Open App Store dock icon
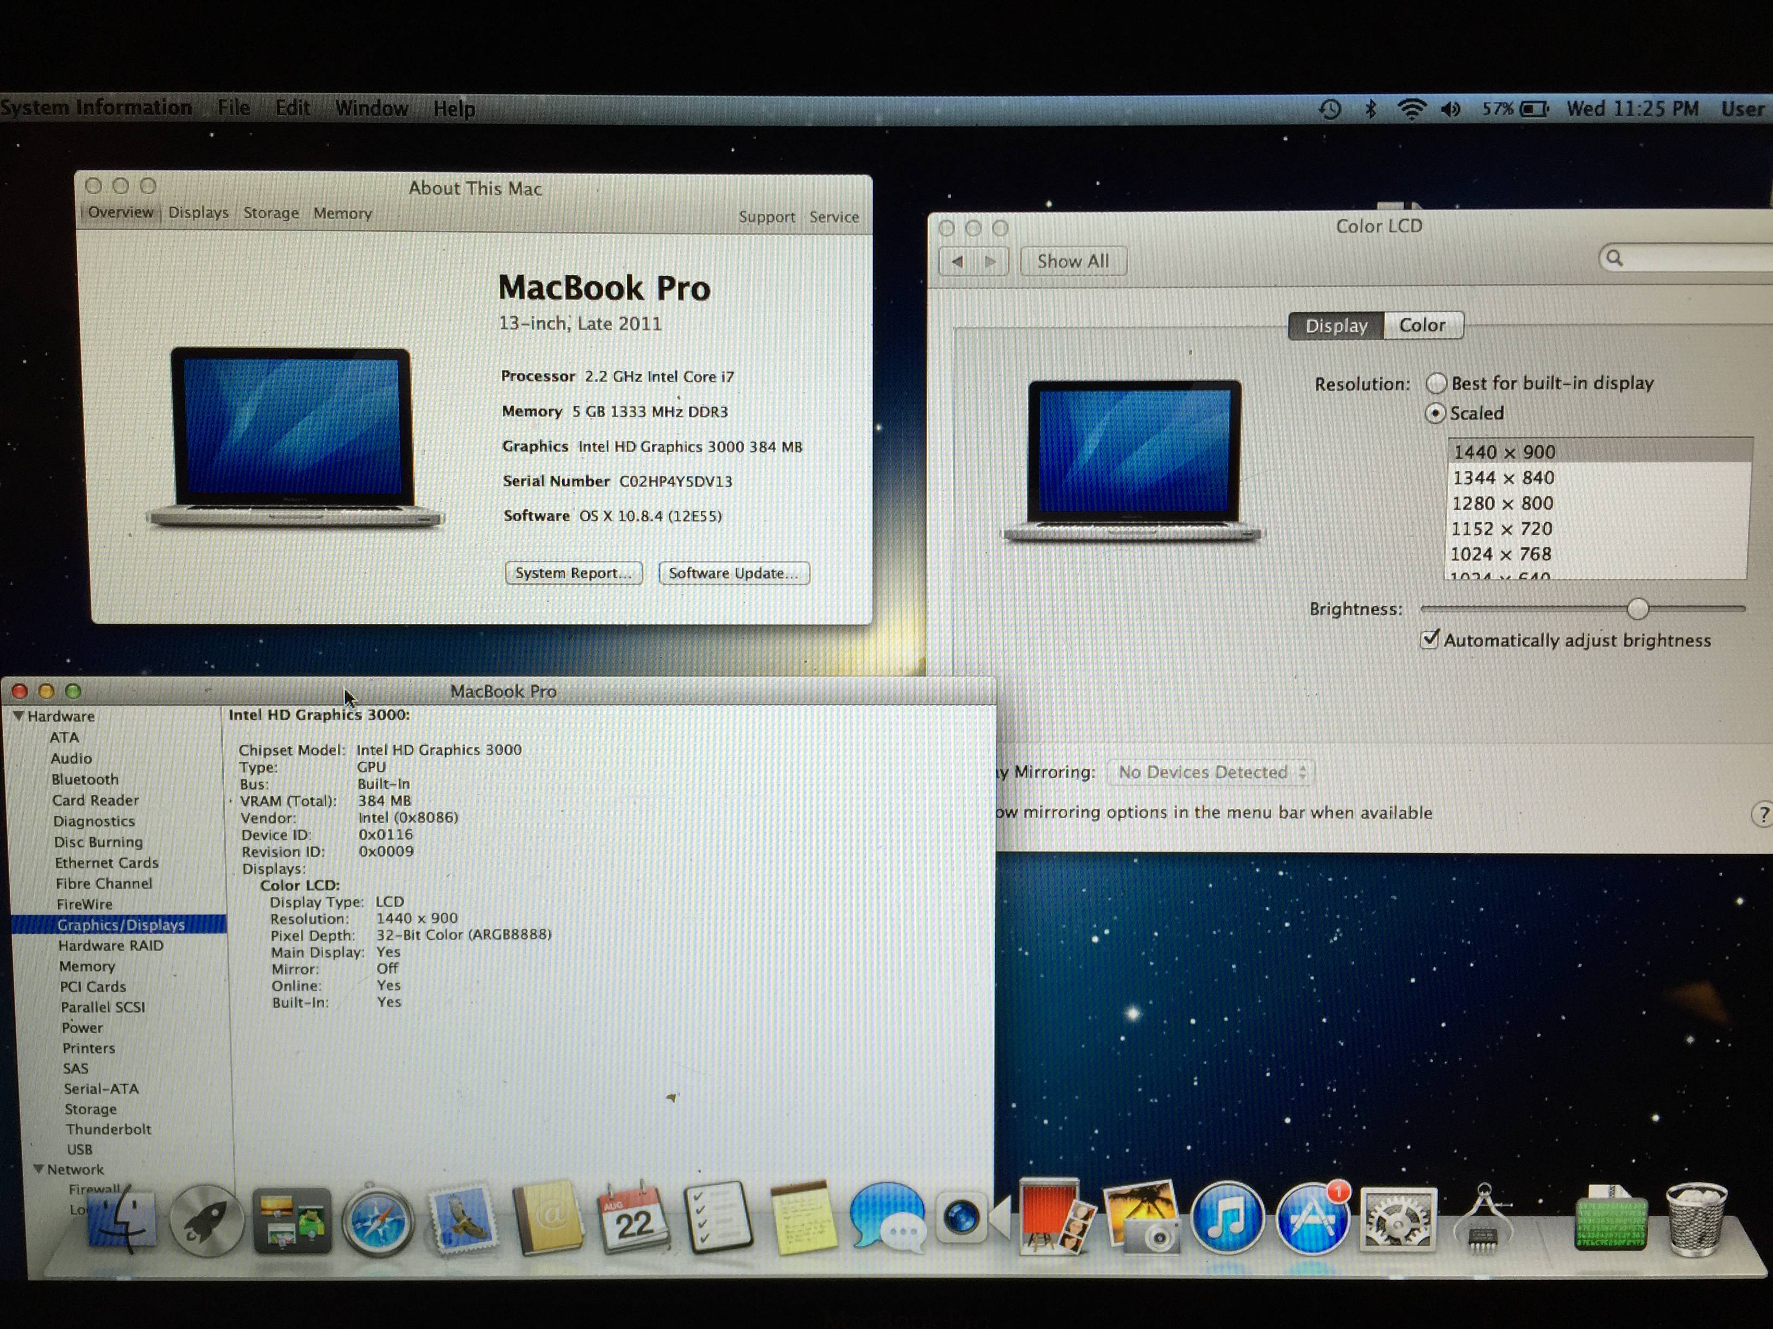The width and height of the screenshot is (1773, 1329). pyautogui.click(x=1312, y=1219)
